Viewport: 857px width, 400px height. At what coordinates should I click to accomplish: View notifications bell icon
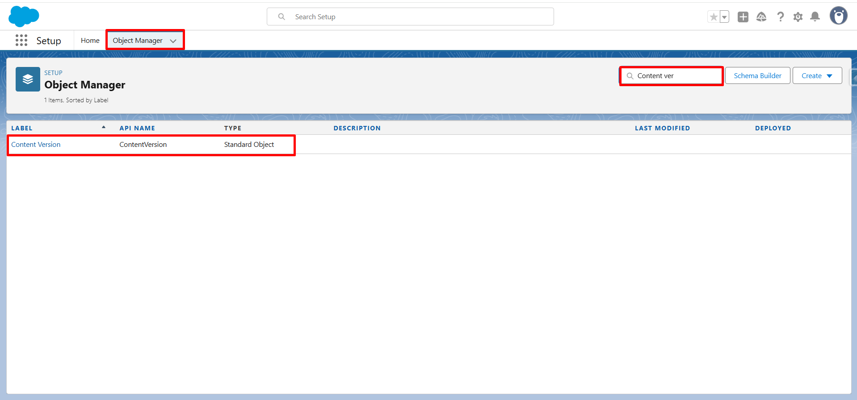coord(815,17)
